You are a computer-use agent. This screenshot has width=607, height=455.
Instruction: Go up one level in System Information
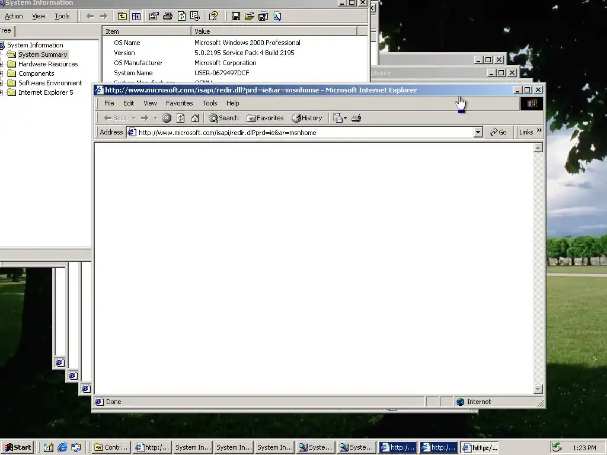pos(122,16)
